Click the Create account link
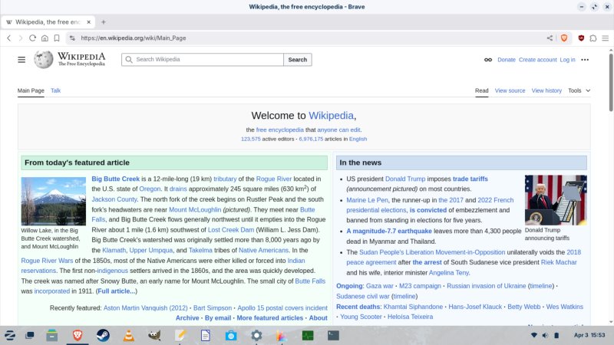 pyautogui.click(x=537, y=60)
